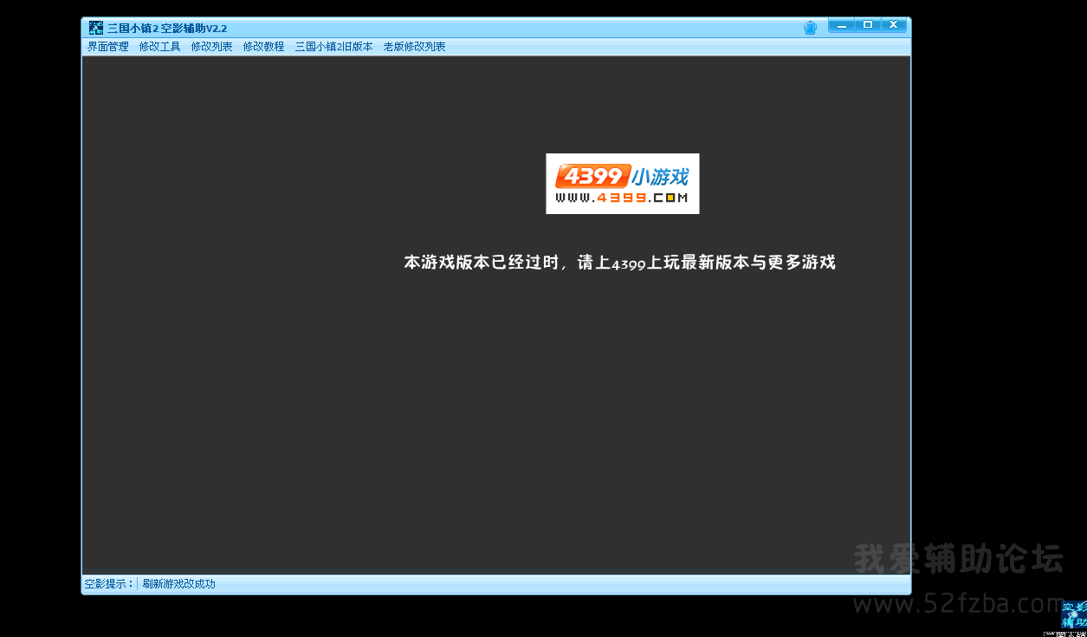Click the 4399小游戏 logo banner

(x=622, y=184)
